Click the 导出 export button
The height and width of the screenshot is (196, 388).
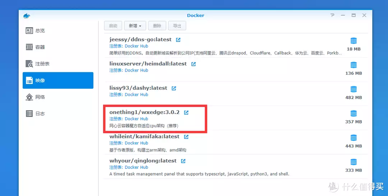point(177,26)
